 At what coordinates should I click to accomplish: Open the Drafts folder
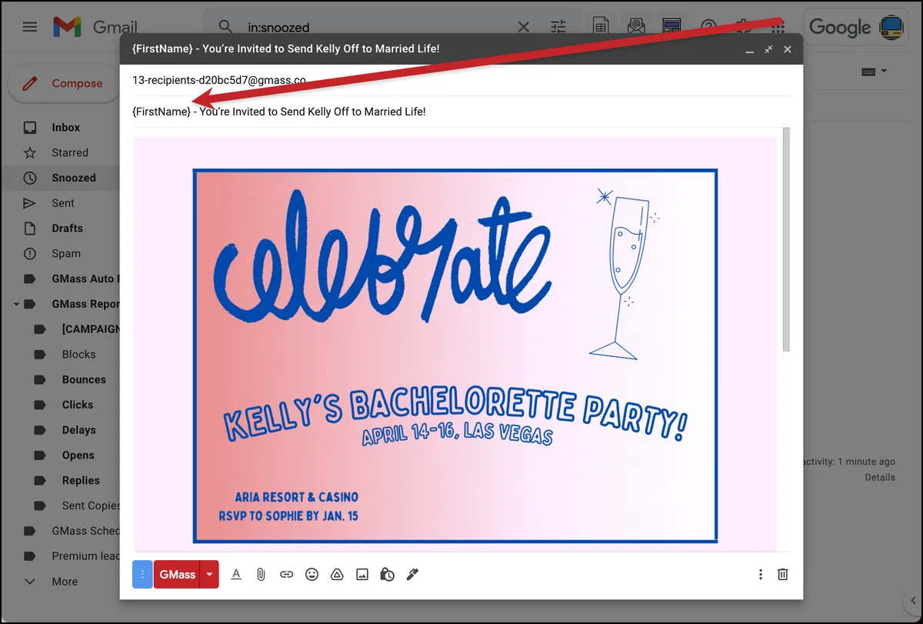click(x=67, y=229)
